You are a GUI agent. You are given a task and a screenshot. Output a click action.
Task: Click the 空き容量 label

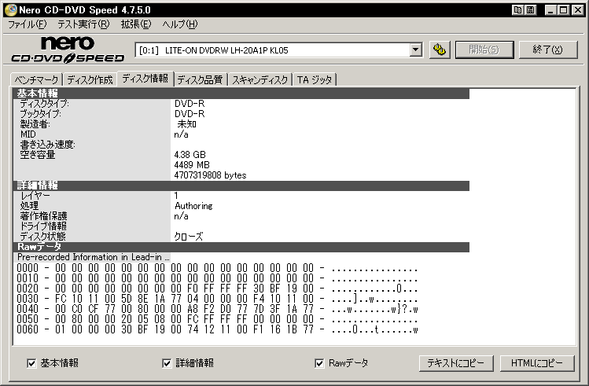point(38,155)
